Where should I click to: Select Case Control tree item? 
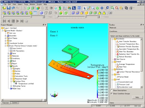(17, 48)
